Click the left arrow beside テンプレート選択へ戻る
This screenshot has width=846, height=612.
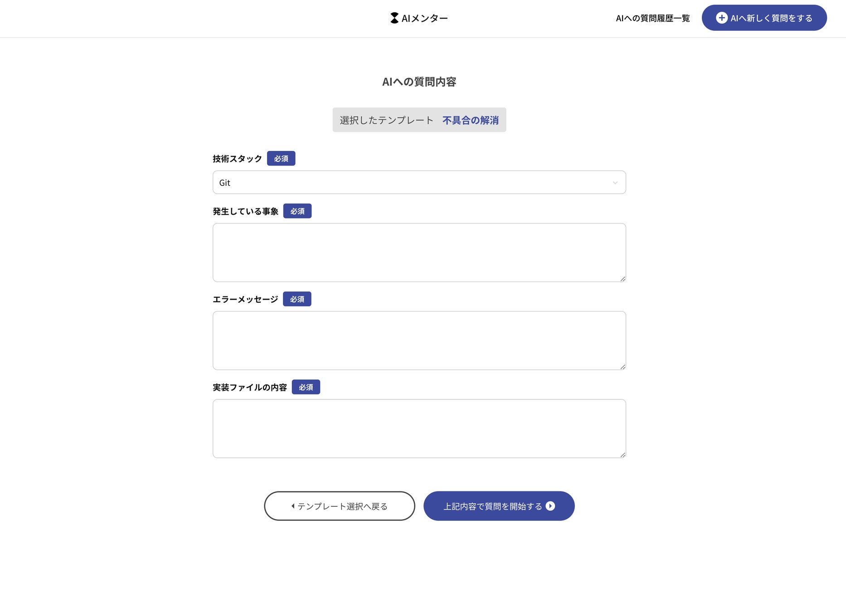293,506
